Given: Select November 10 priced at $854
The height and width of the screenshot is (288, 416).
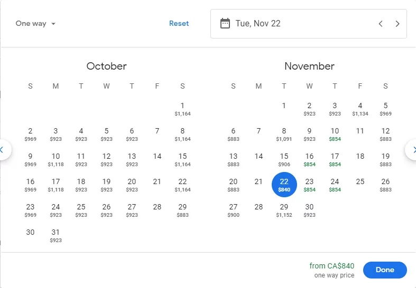Looking at the screenshot, I should [335, 134].
